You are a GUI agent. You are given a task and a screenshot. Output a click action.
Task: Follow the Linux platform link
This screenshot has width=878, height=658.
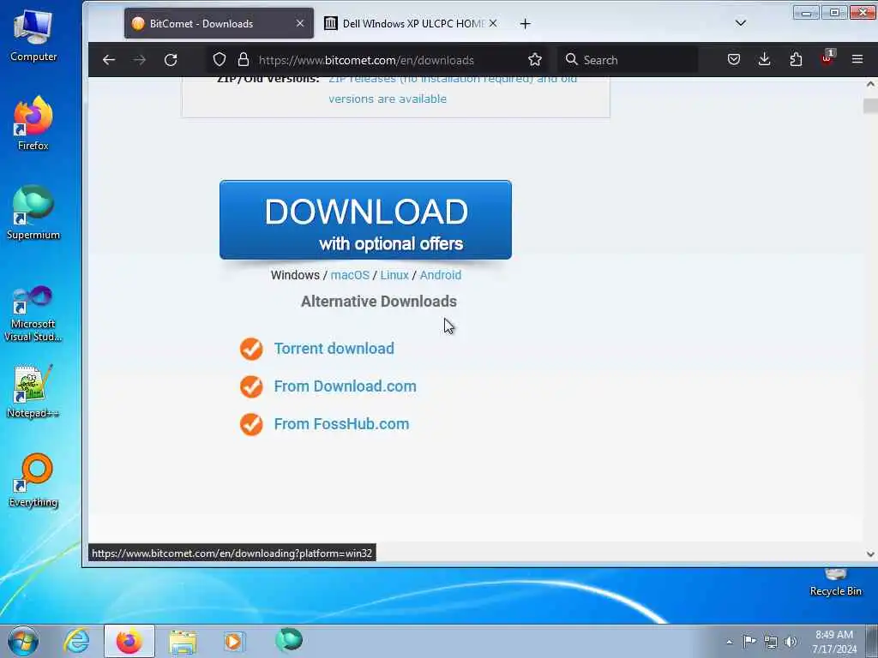[x=394, y=275]
